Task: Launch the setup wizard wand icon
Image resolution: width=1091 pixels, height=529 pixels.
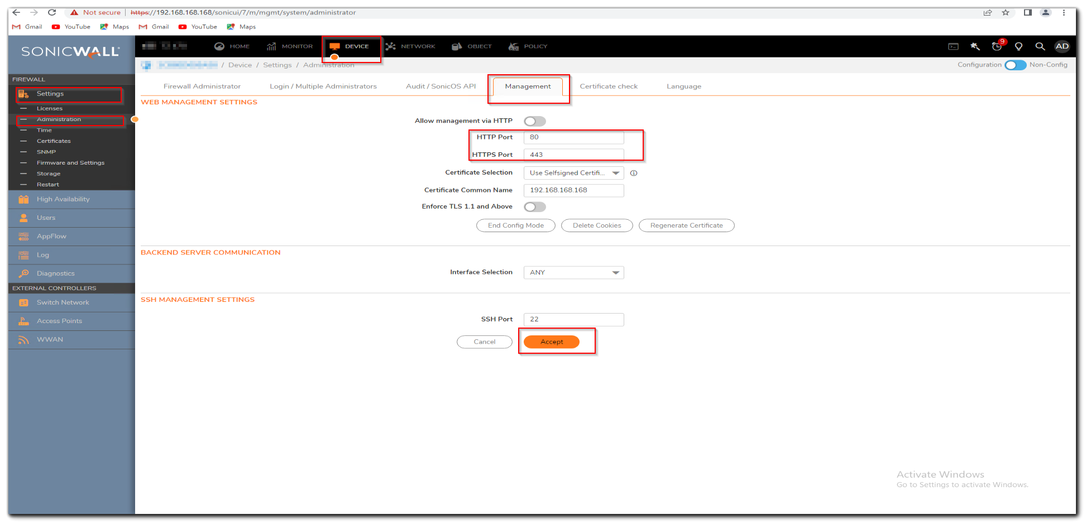Action: click(x=975, y=46)
